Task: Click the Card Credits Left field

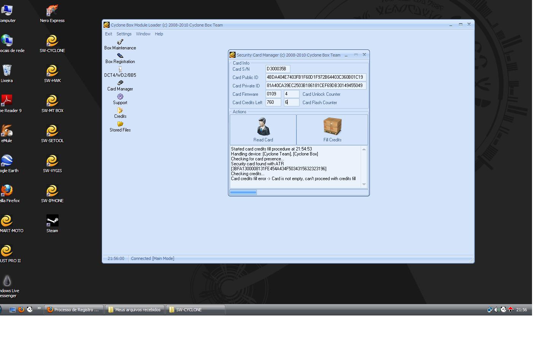Action: (x=273, y=102)
